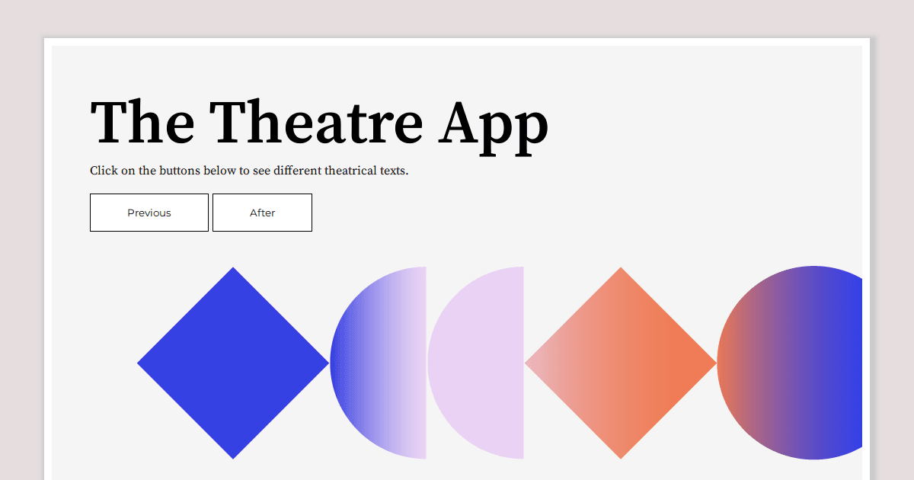Image resolution: width=914 pixels, height=480 pixels.
Task: Click the After button
Action: 262,213
